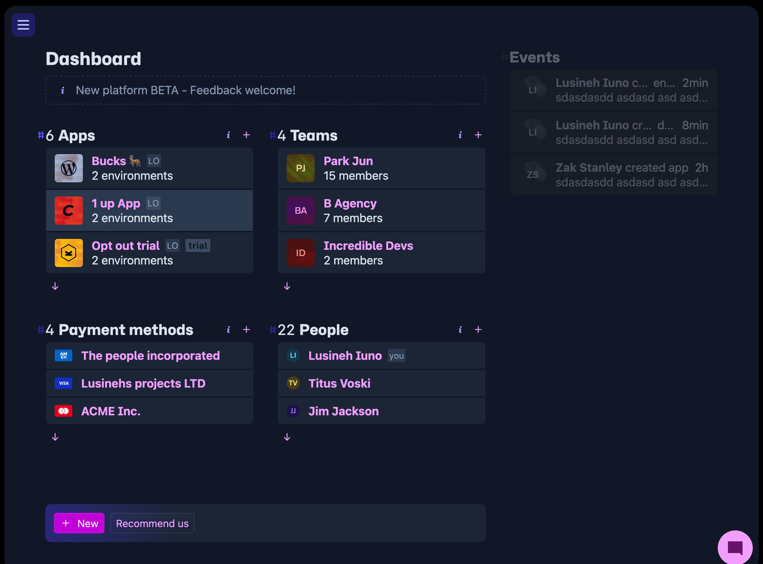Show more people with down arrow
The image size is (763, 564).
coord(287,437)
